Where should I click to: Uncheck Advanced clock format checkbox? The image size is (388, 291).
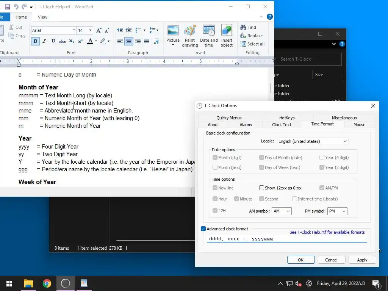(x=203, y=229)
